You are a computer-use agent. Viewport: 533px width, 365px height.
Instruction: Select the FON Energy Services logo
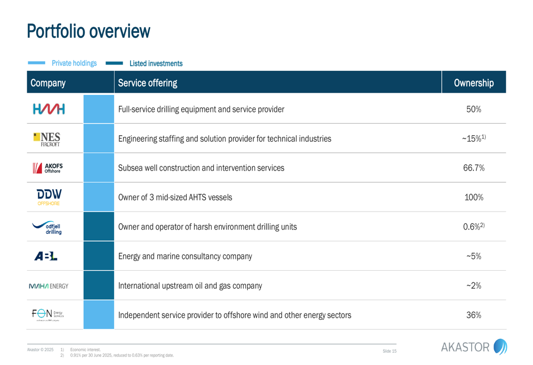coord(49,314)
